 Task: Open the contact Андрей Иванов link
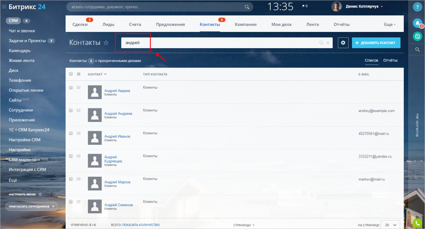click(x=117, y=136)
